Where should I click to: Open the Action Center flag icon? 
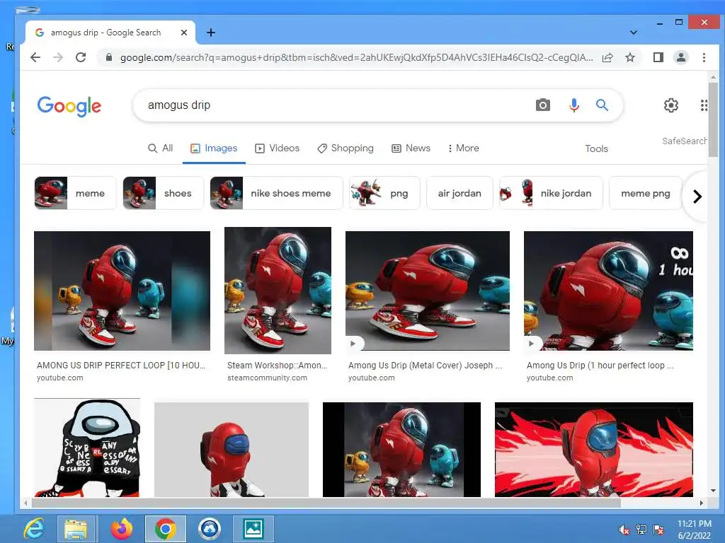[x=658, y=530]
